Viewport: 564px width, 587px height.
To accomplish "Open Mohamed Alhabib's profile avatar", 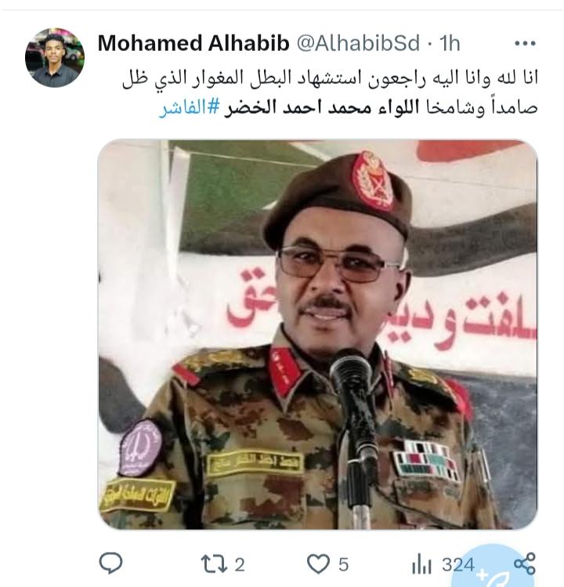I will 55,58.
